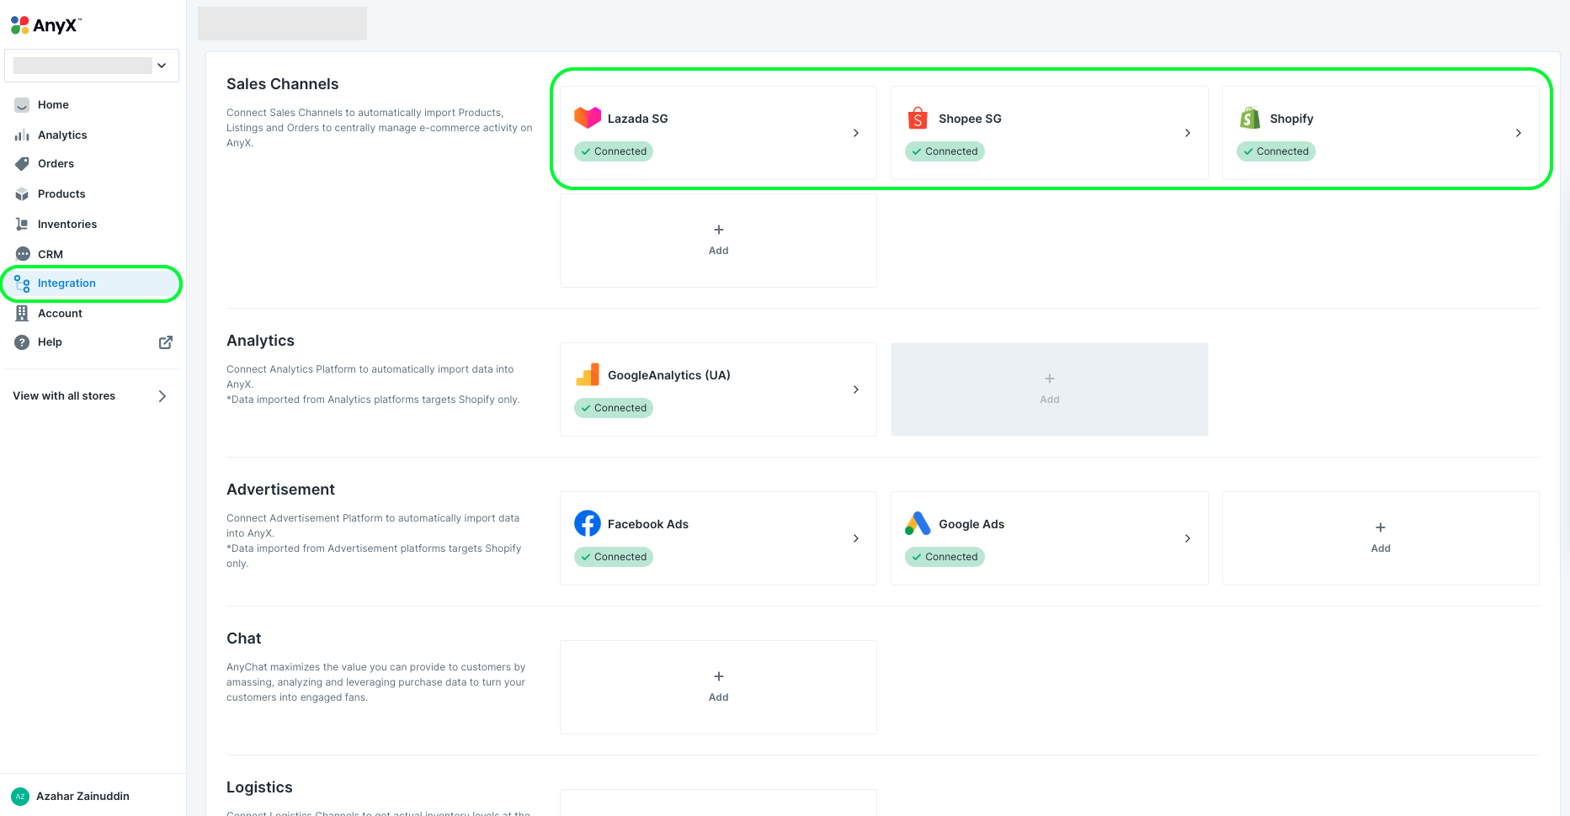
Task: Click the Lazada heart logo
Action: tap(588, 118)
